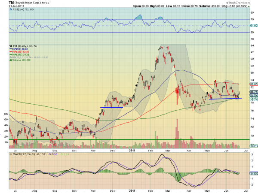Click the 'Close 80.76' header value
The image size is (258, 193).
(190, 6)
